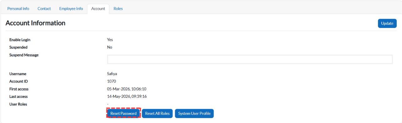The image size is (402, 123).
Task: Click the User Roles label
Action: [x=18, y=104]
